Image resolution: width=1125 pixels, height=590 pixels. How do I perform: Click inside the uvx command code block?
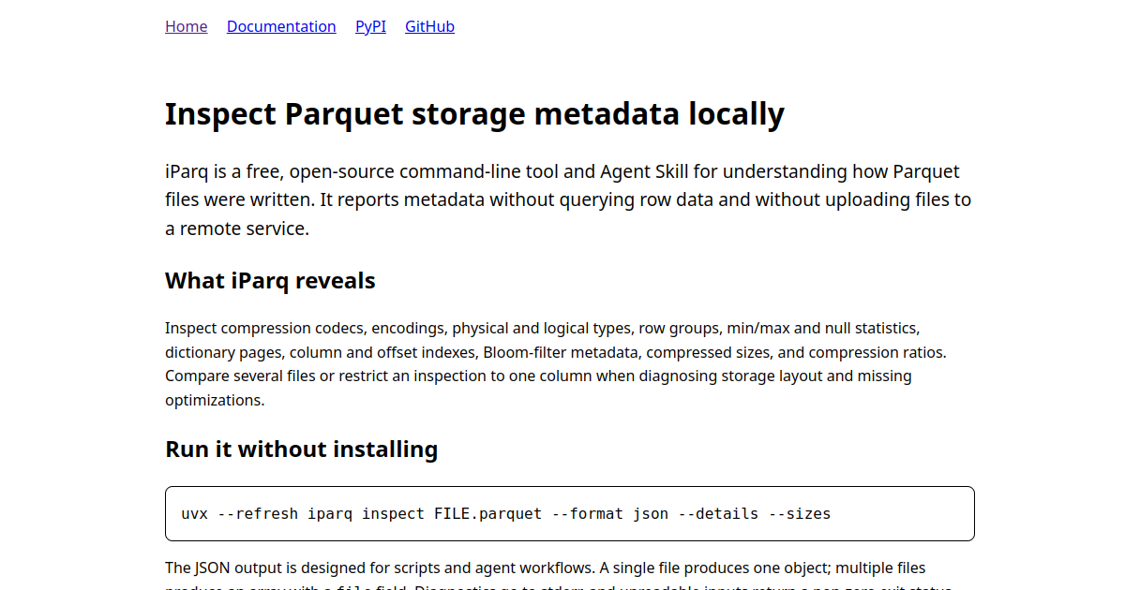[570, 513]
